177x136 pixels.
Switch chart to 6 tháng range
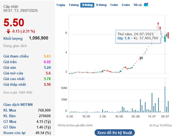coord(101,5)
